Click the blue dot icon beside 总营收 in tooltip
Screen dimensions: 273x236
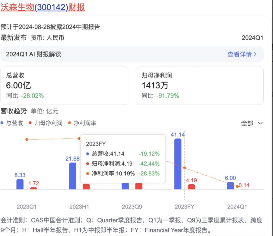pyautogui.click(x=88, y=154)
